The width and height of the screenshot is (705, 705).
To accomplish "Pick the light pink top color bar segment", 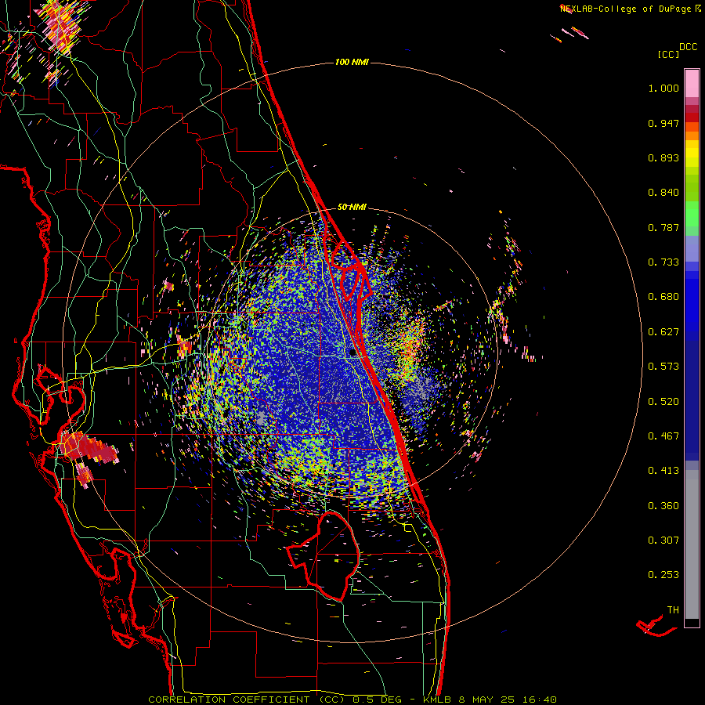I will pyautogui.click(x=692, y=83).
